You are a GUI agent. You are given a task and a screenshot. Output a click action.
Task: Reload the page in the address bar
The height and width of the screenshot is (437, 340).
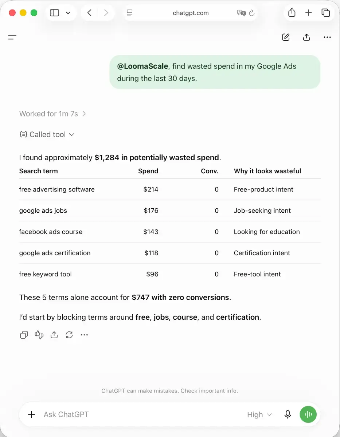(251, 13)
